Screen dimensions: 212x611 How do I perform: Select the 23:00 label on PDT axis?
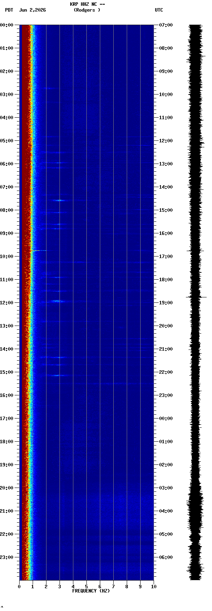(7, 557)
